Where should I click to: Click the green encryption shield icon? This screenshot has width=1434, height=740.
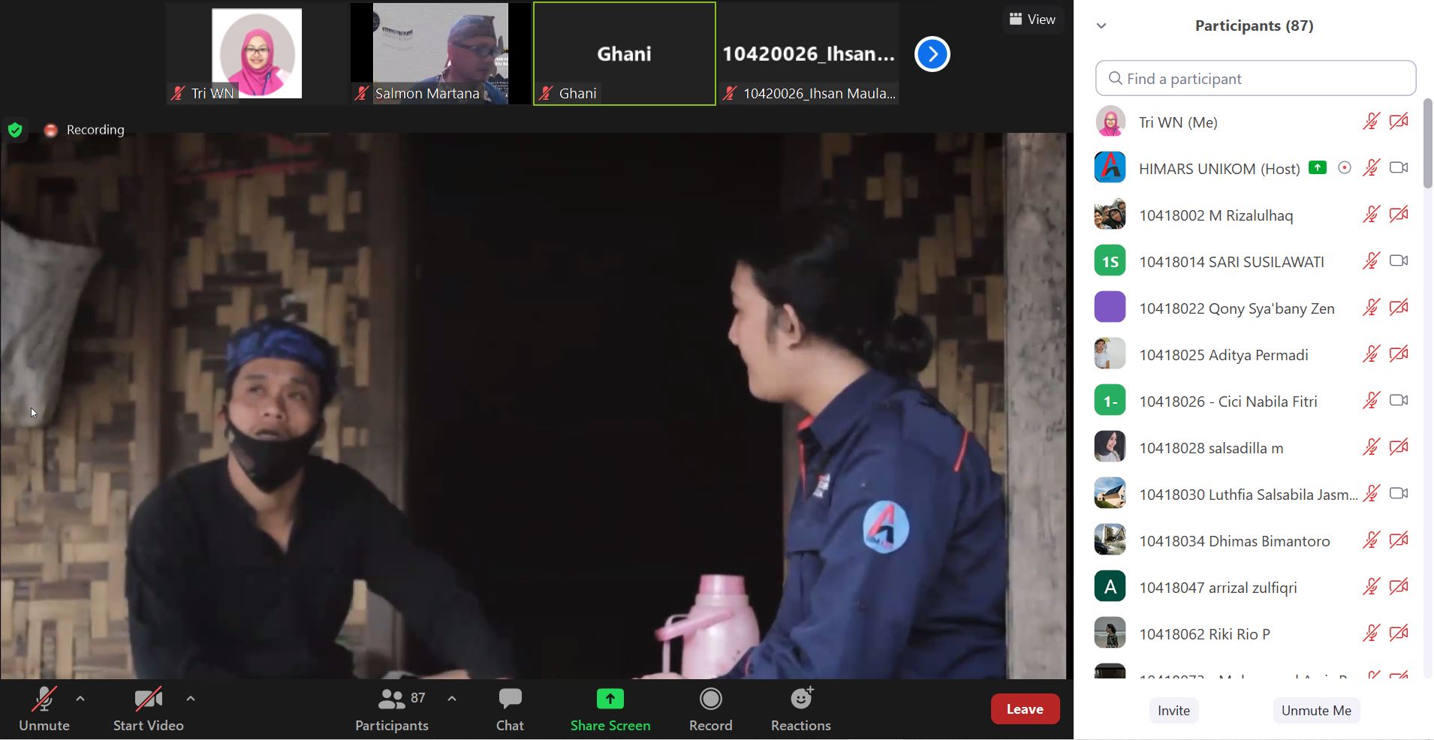(x=15, y=130)
